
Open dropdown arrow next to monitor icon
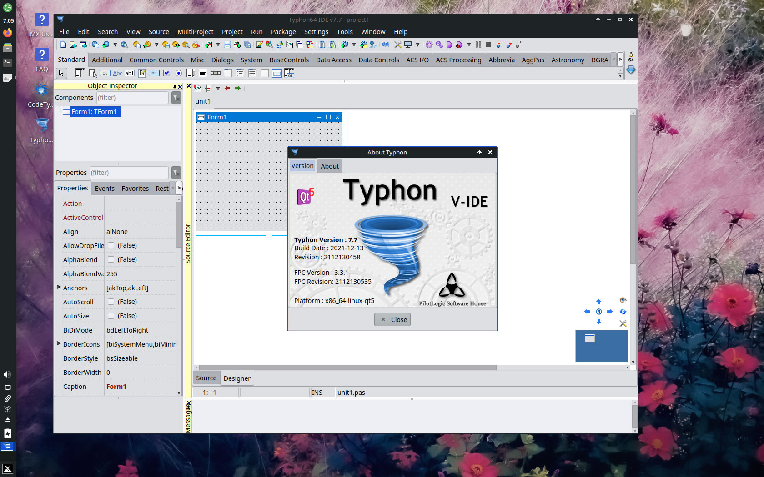coord(417,45)
